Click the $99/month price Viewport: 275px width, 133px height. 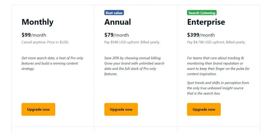tap(34, 35)
